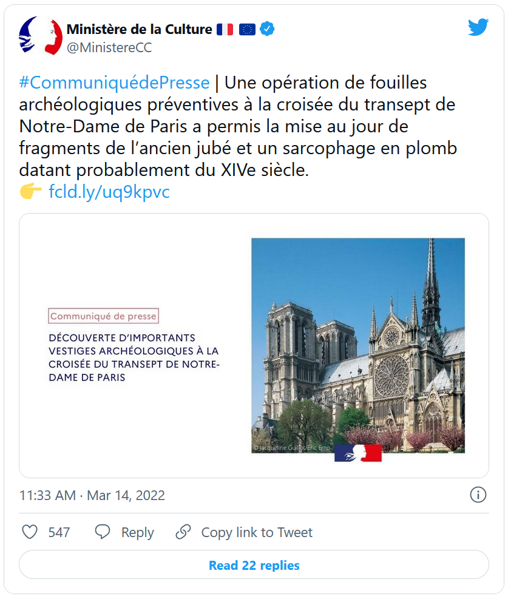Click the Copy link to Tweet text

257,532
